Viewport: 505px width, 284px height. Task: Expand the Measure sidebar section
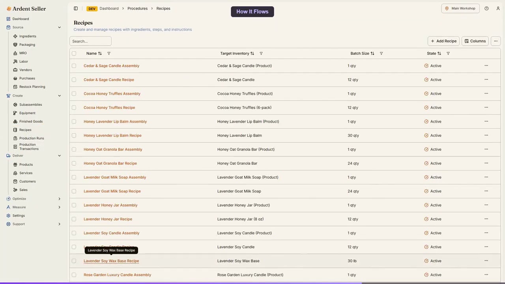pyautogui.click(x=59, y=207)
